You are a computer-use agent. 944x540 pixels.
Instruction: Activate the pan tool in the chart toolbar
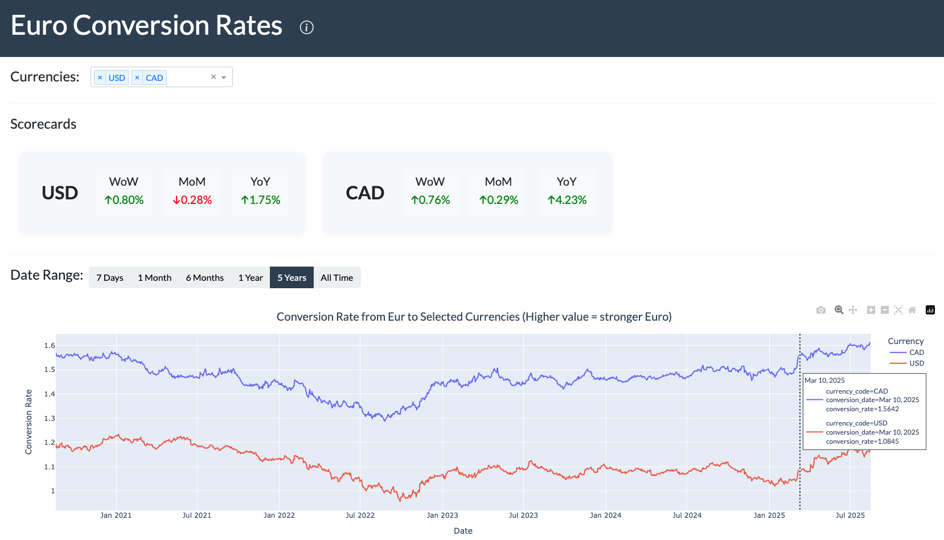tap(853, 310)
